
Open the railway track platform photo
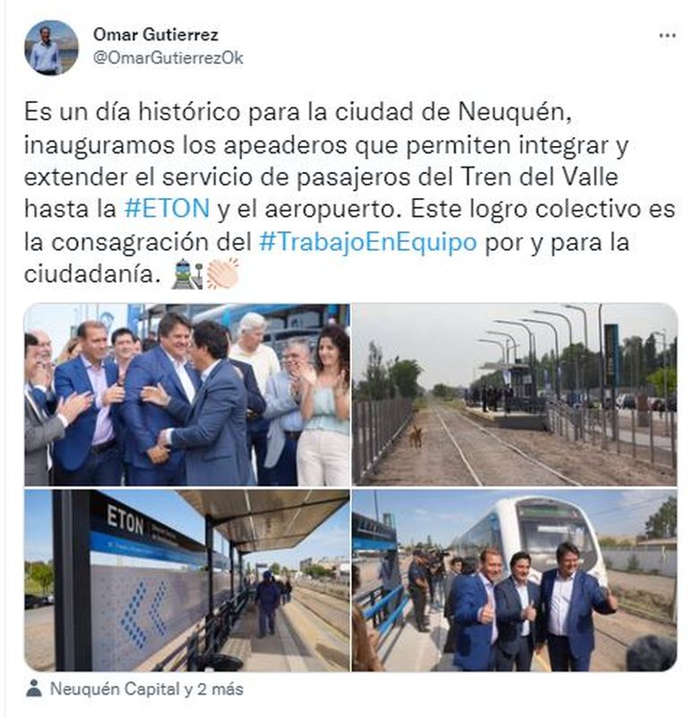(514, 394)
